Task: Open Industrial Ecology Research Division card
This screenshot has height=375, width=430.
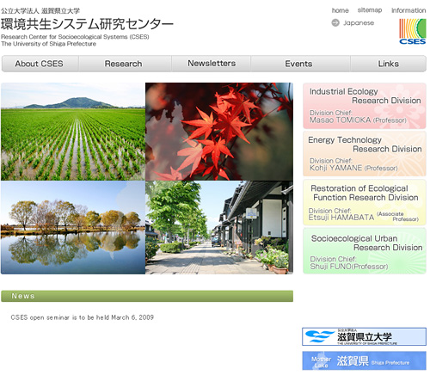Action: click(x=365, y=106)
